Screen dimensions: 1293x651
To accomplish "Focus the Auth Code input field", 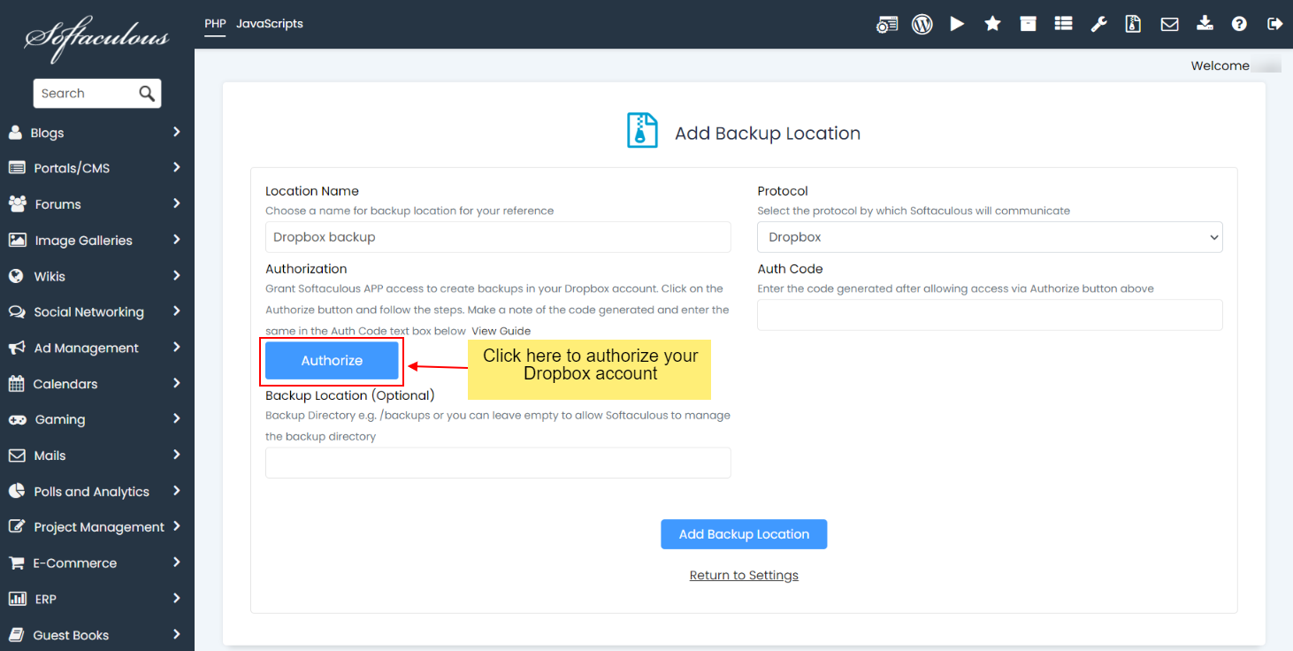I will [990, 315].
